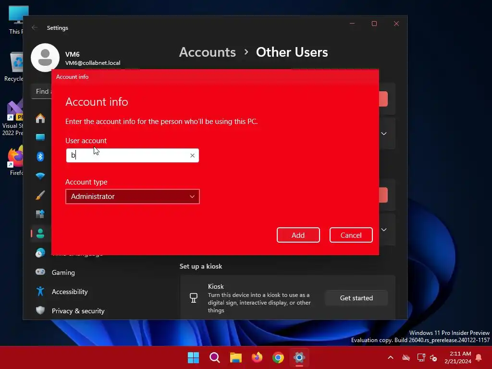The image size is (492, 369).
Task: Close the Settings window
Action: point(396,24)
